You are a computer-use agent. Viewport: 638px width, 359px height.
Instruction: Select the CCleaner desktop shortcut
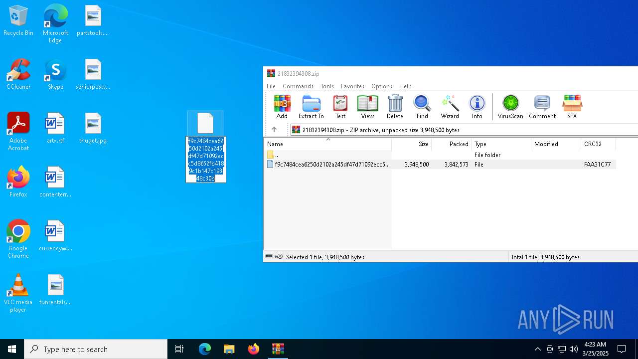tap(18, 74)
